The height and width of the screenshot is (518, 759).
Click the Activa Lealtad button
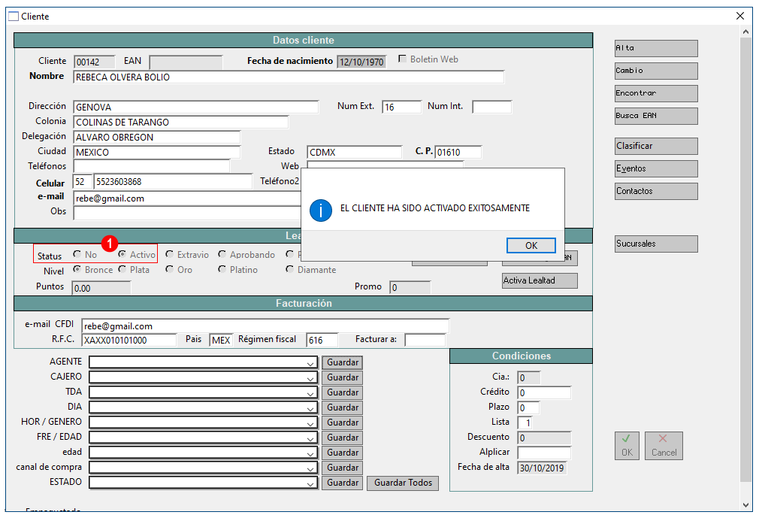540,280
